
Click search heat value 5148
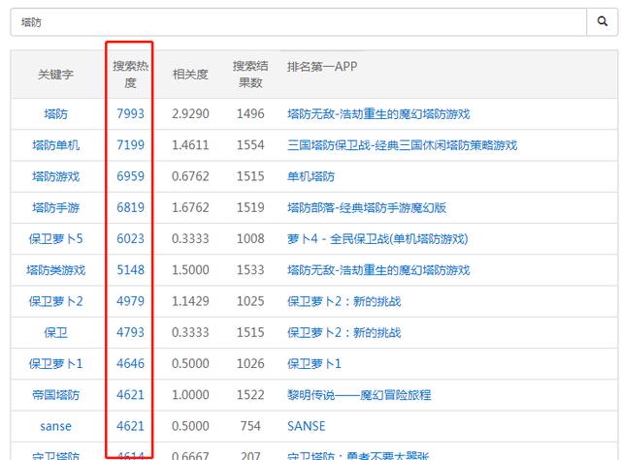[130, 270]
